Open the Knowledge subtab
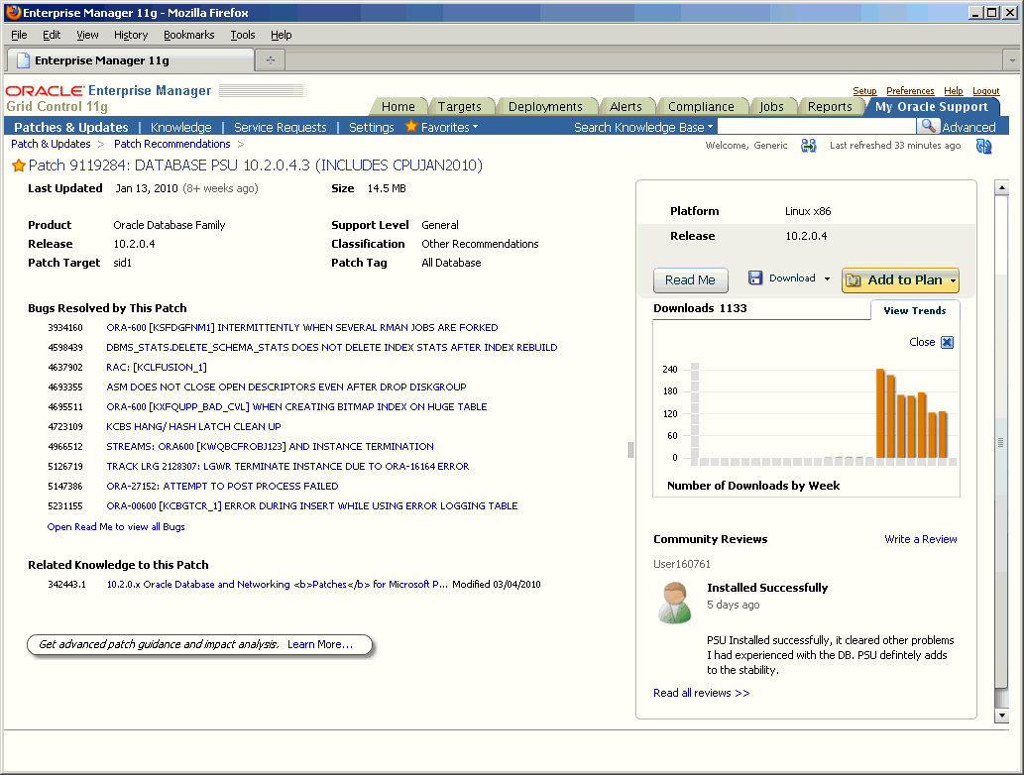 point(180,127)
